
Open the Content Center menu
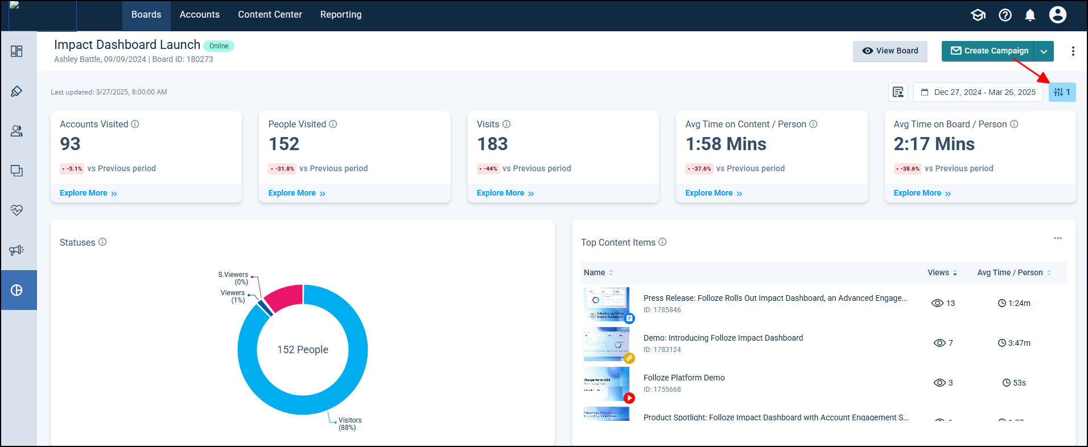coord(270,15)
